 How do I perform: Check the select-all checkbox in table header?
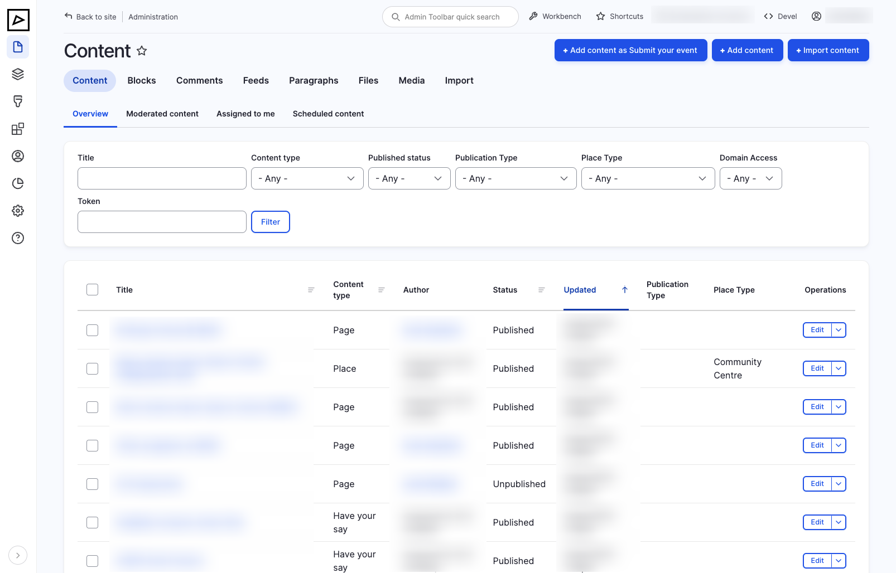point(92,289)
